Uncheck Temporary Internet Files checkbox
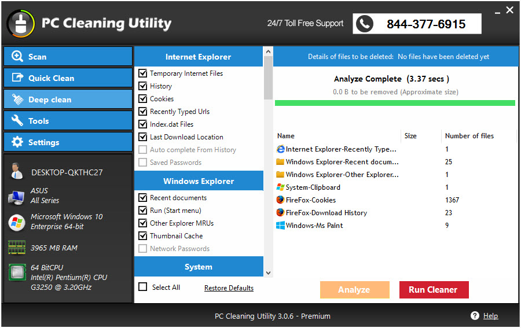Screen dimensions: 521x328 [143, 73]
